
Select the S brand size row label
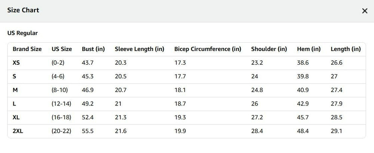(14, 76)
